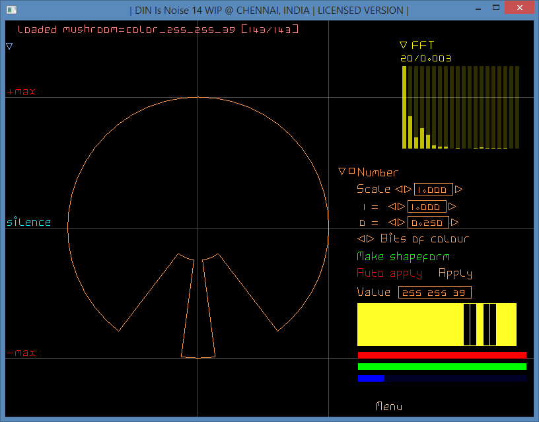The width and height of the screenshot is (539, 422).
Task: Click left arrow before Bits of colour
Action: [x=361, y=238]
